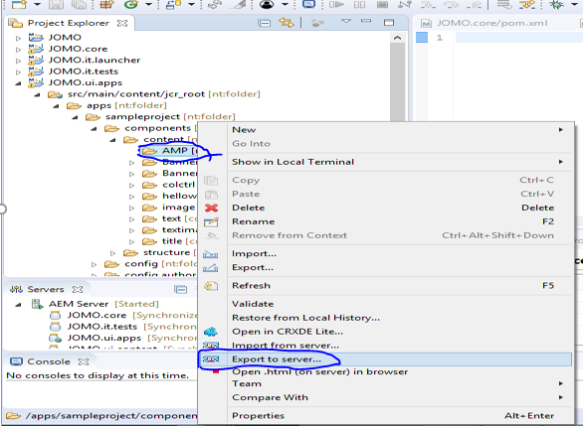Collapse the AEM Server node in Servers
583x426 pixels.
pyautogui.click(x=18, y=305)
